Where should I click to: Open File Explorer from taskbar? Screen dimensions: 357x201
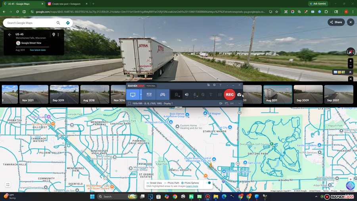216,197
